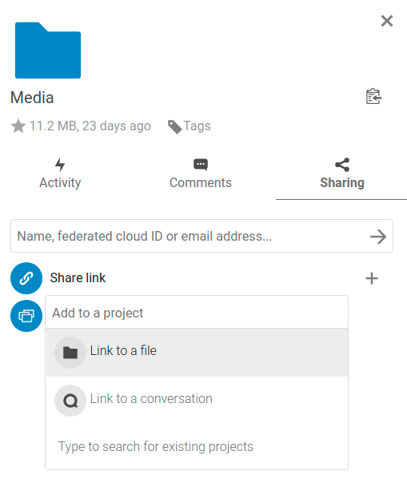Click the blue Share link chain icon

(x=26, y=278)
